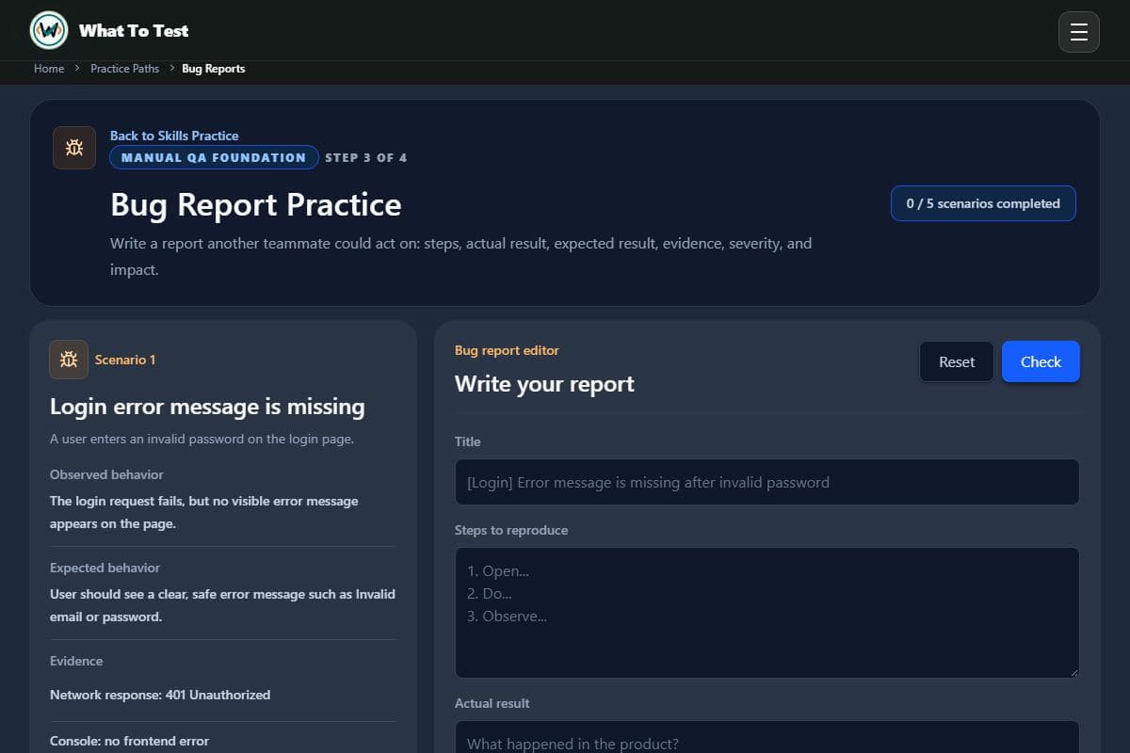Click the 0 / 5 scenarios completed badge
Screen dimensions: 1130x753
pyautogui.click(x=983, y=203)
